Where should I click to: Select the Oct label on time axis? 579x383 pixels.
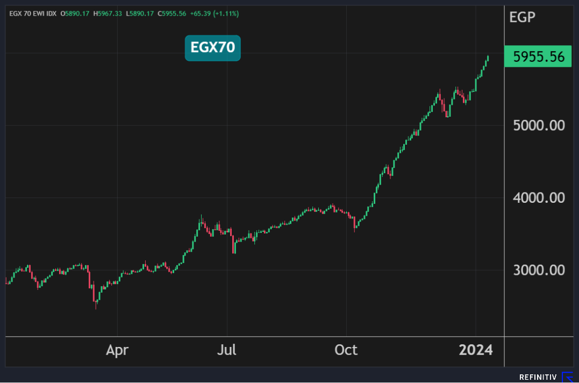[346, 350]
